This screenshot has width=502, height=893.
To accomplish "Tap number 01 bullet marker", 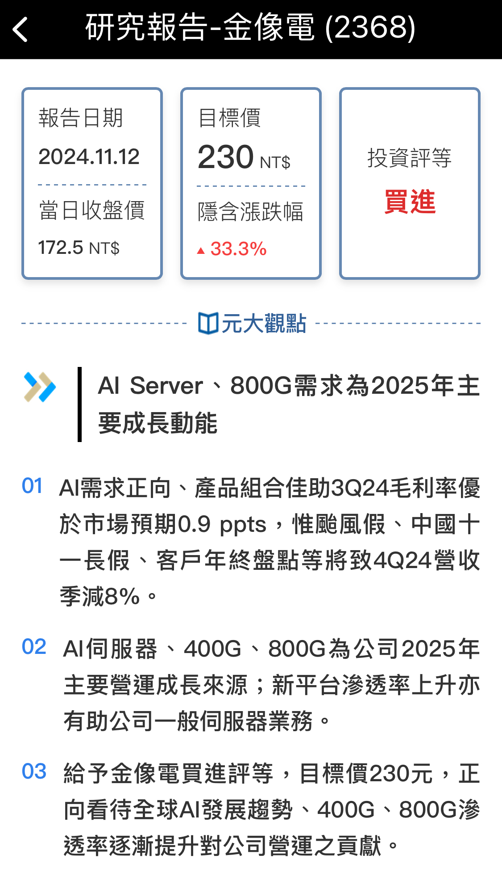I will click(32, 486).
